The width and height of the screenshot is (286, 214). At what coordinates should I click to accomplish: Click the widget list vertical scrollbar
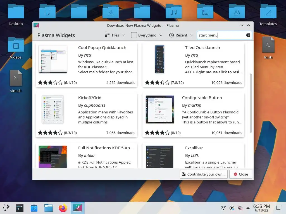251,103
